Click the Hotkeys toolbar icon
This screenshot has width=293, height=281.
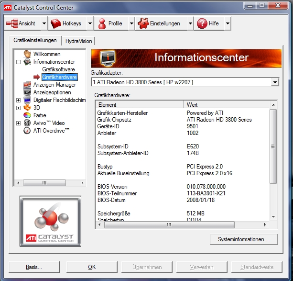point(56,23)
